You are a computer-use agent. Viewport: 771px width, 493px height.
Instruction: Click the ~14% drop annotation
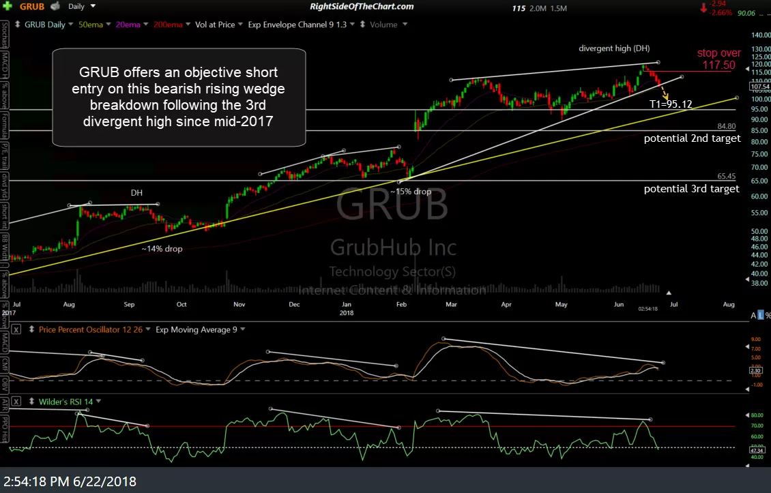(x=162, y=249)
